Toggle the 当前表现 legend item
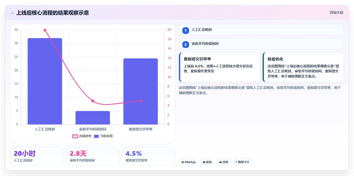This screenshot has height=176, width=354. click(103, 136)
